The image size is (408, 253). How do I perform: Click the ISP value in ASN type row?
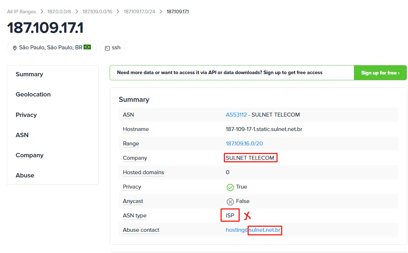[x=230, y=215]
